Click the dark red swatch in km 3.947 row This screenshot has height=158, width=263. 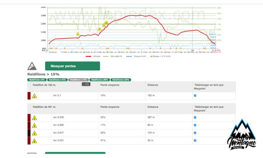click(x=29, y=133)
